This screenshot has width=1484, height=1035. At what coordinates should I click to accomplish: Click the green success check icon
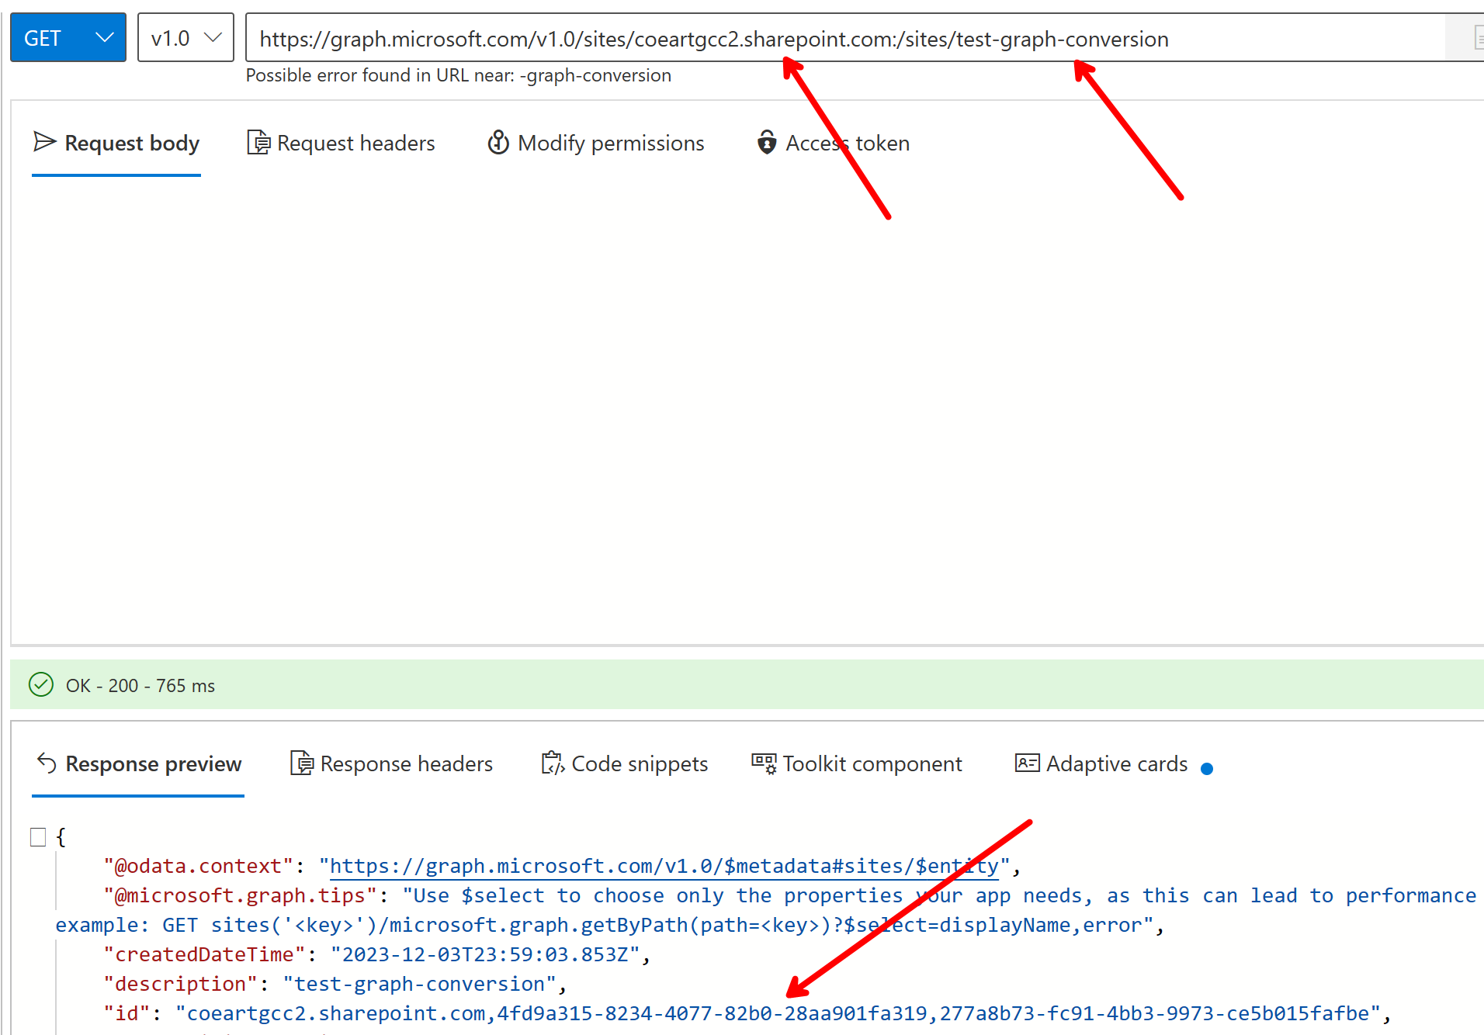tap(41, 684)
